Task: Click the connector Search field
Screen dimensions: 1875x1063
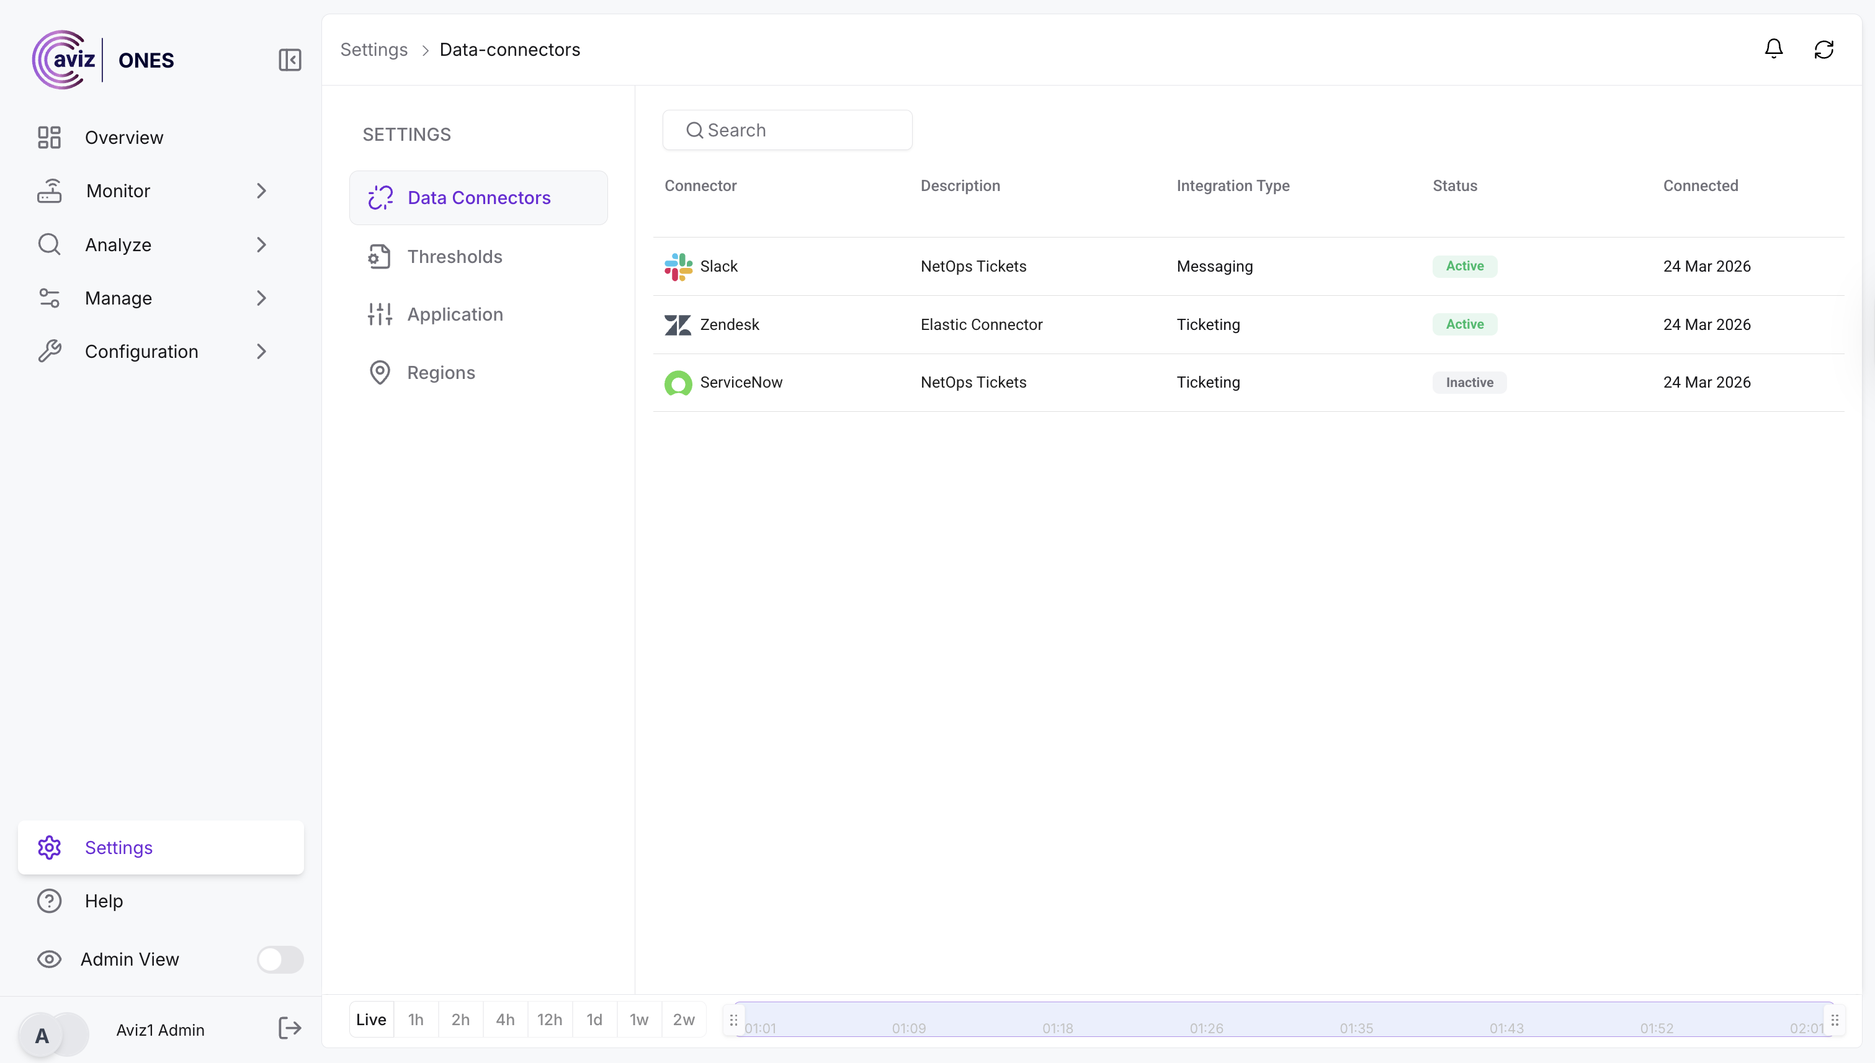Action: pyautogui.click(x=787, y=130)
